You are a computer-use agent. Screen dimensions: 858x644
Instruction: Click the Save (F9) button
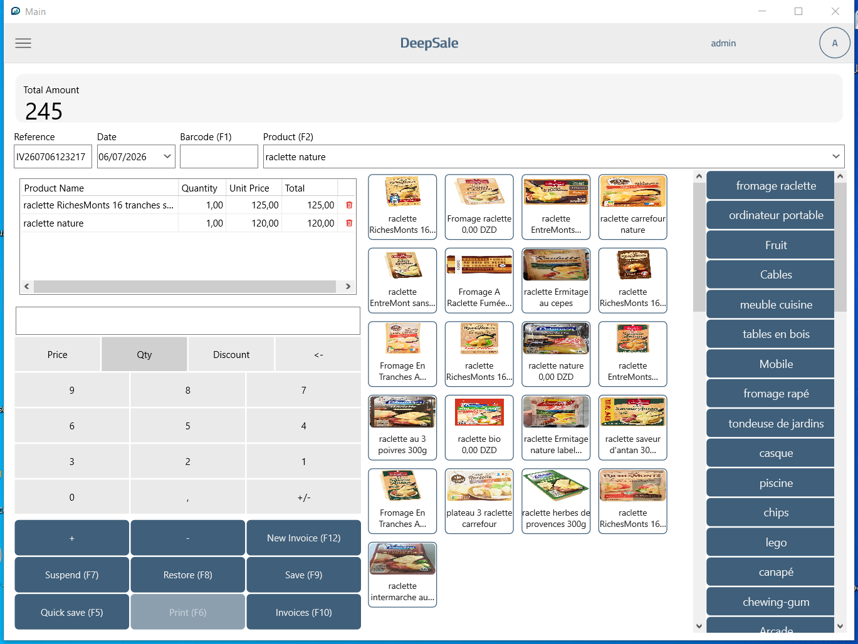click(x=304, y=575)
